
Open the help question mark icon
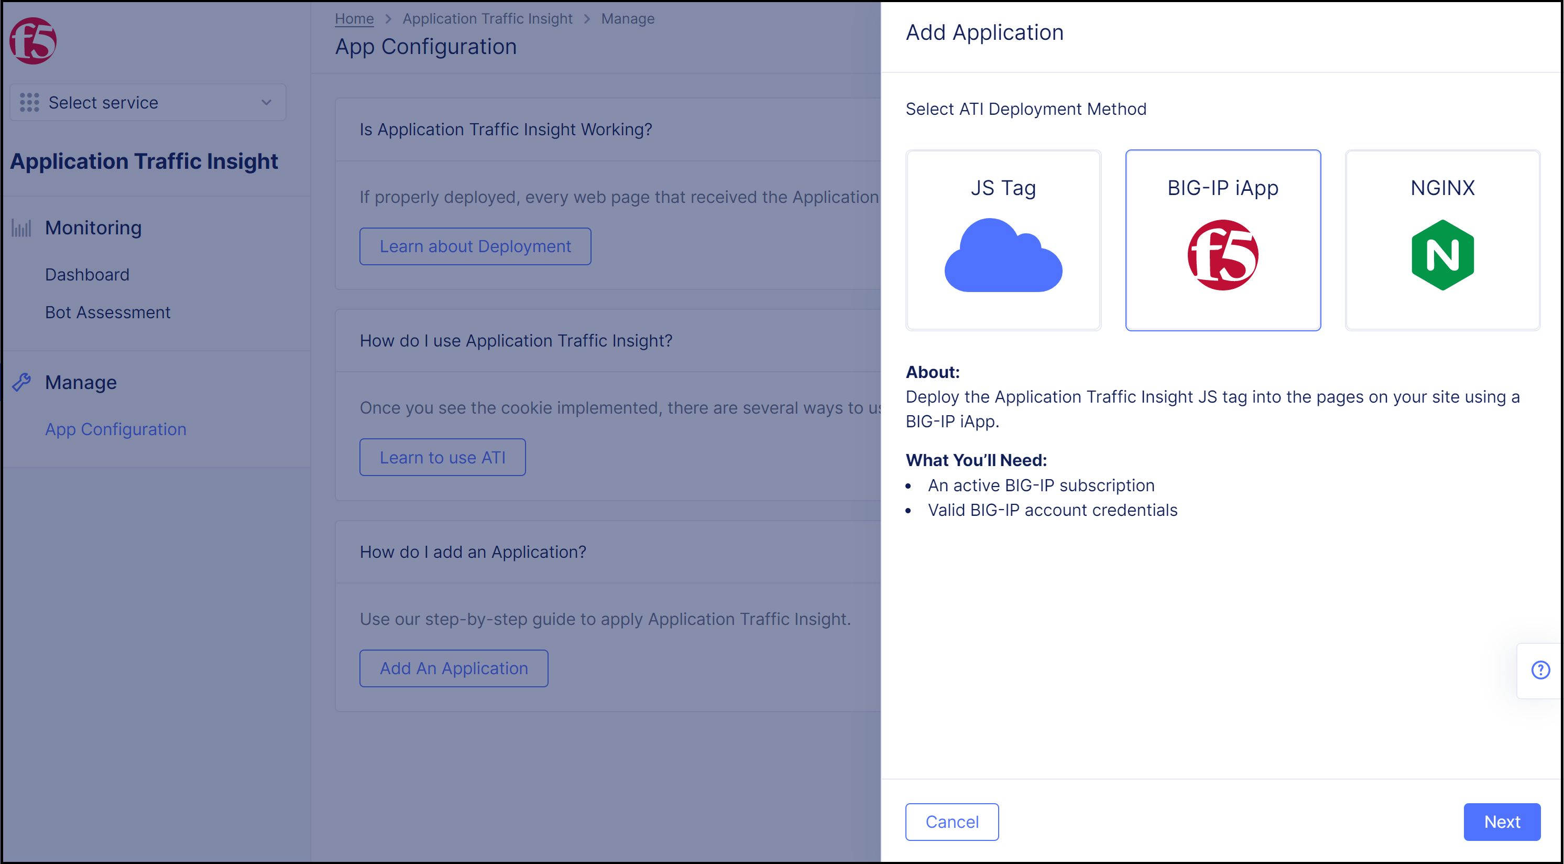pyautogui.click(x=1540, y=670)
